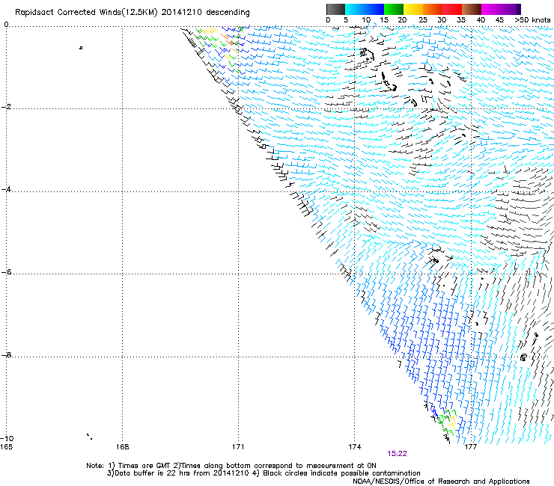Click the green 15-20 knots color segment
Viewport: 554px width, 486px height.
(x=394, y=9)
